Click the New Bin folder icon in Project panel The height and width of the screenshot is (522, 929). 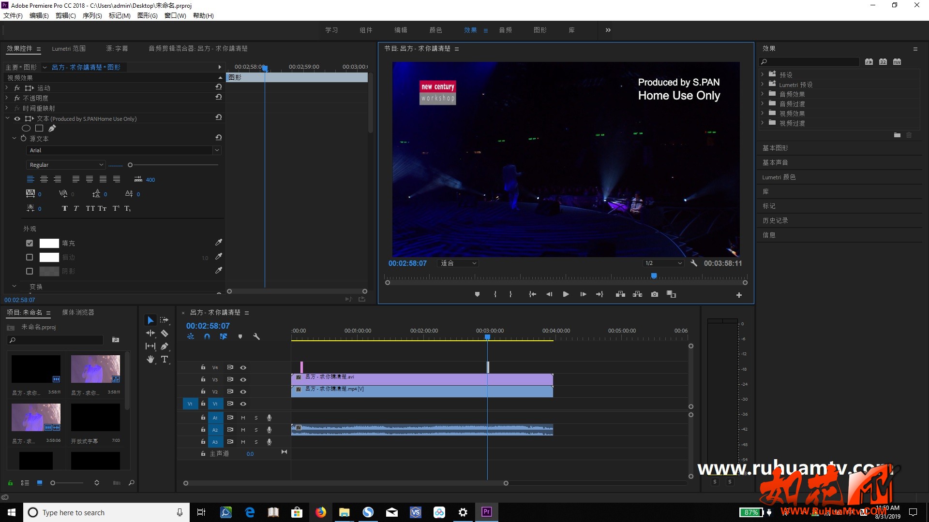[116, 340]
